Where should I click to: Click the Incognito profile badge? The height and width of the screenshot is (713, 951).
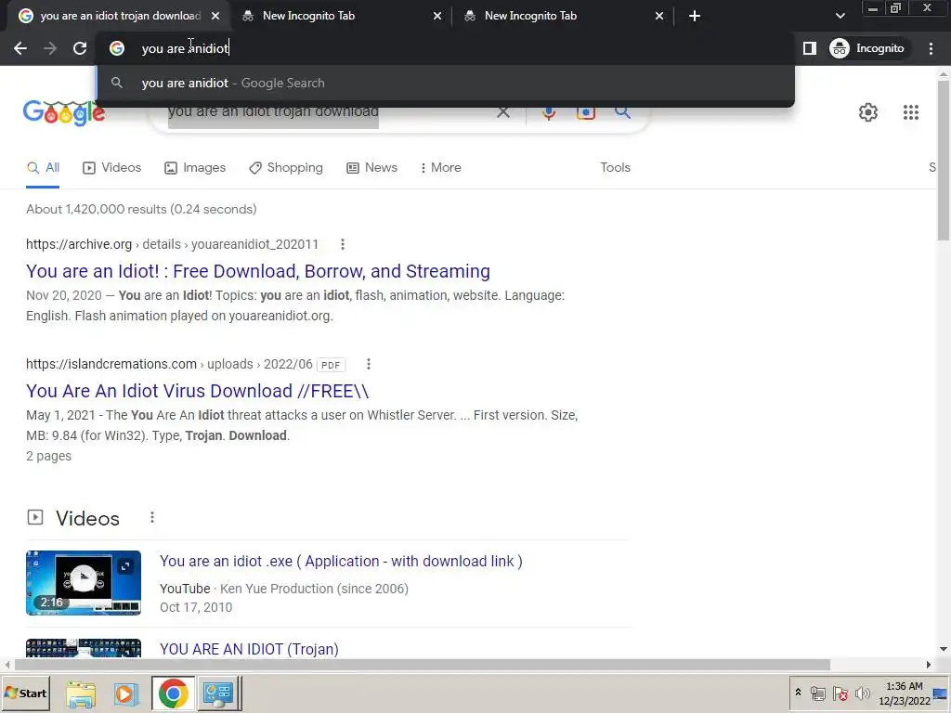[x=868, y=48]
